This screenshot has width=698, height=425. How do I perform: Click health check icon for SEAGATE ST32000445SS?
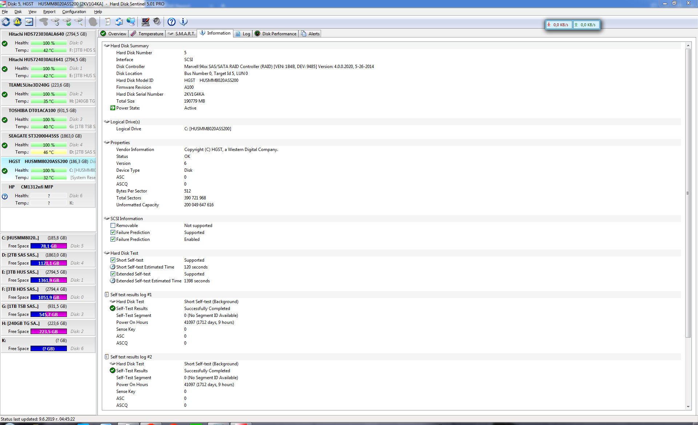5,145
